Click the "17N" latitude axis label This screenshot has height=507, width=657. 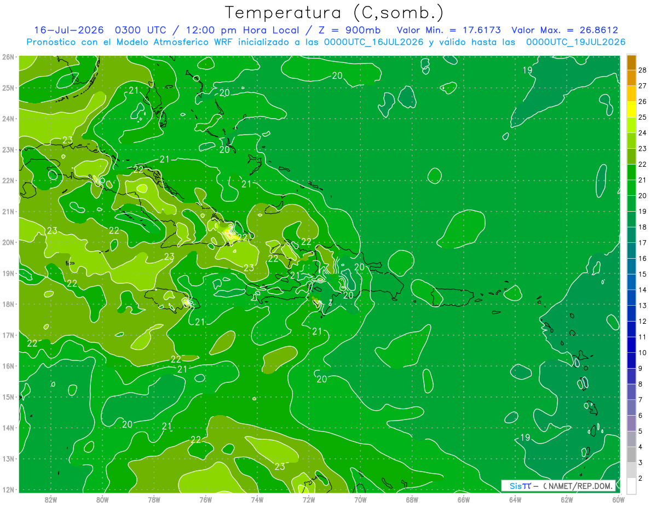[x=8, y=335]
